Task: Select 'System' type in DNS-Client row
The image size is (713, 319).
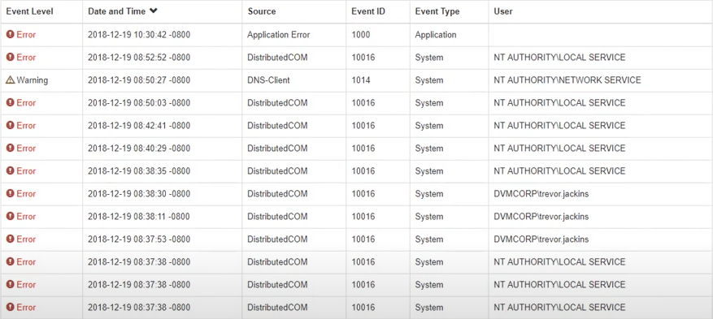Action: coord(428,80)
